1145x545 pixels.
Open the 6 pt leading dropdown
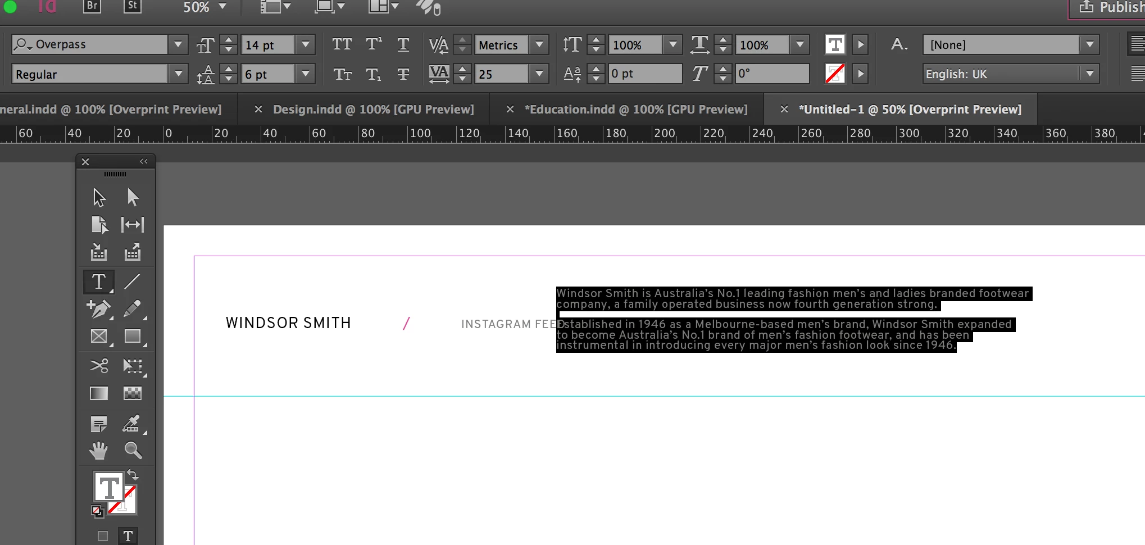[306, 74]
